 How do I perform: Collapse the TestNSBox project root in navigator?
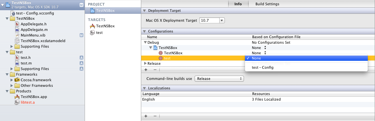(2, 5)
